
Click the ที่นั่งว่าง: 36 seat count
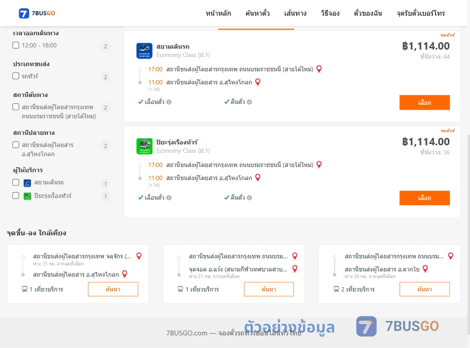click(x=435, y=152)
